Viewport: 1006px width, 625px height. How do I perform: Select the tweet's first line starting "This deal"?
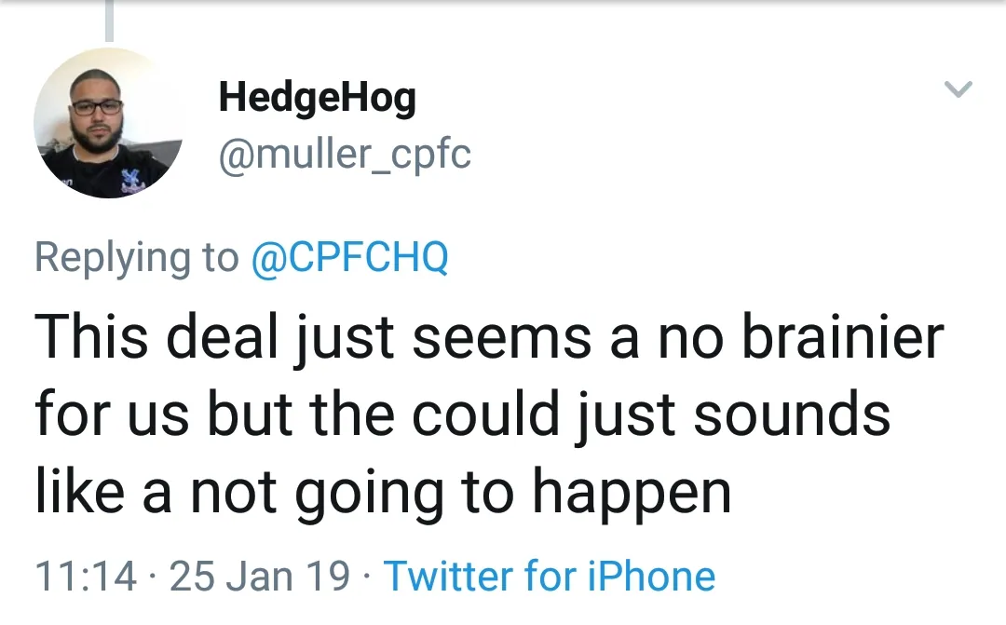pyautogui.click(x=489, y=336)
